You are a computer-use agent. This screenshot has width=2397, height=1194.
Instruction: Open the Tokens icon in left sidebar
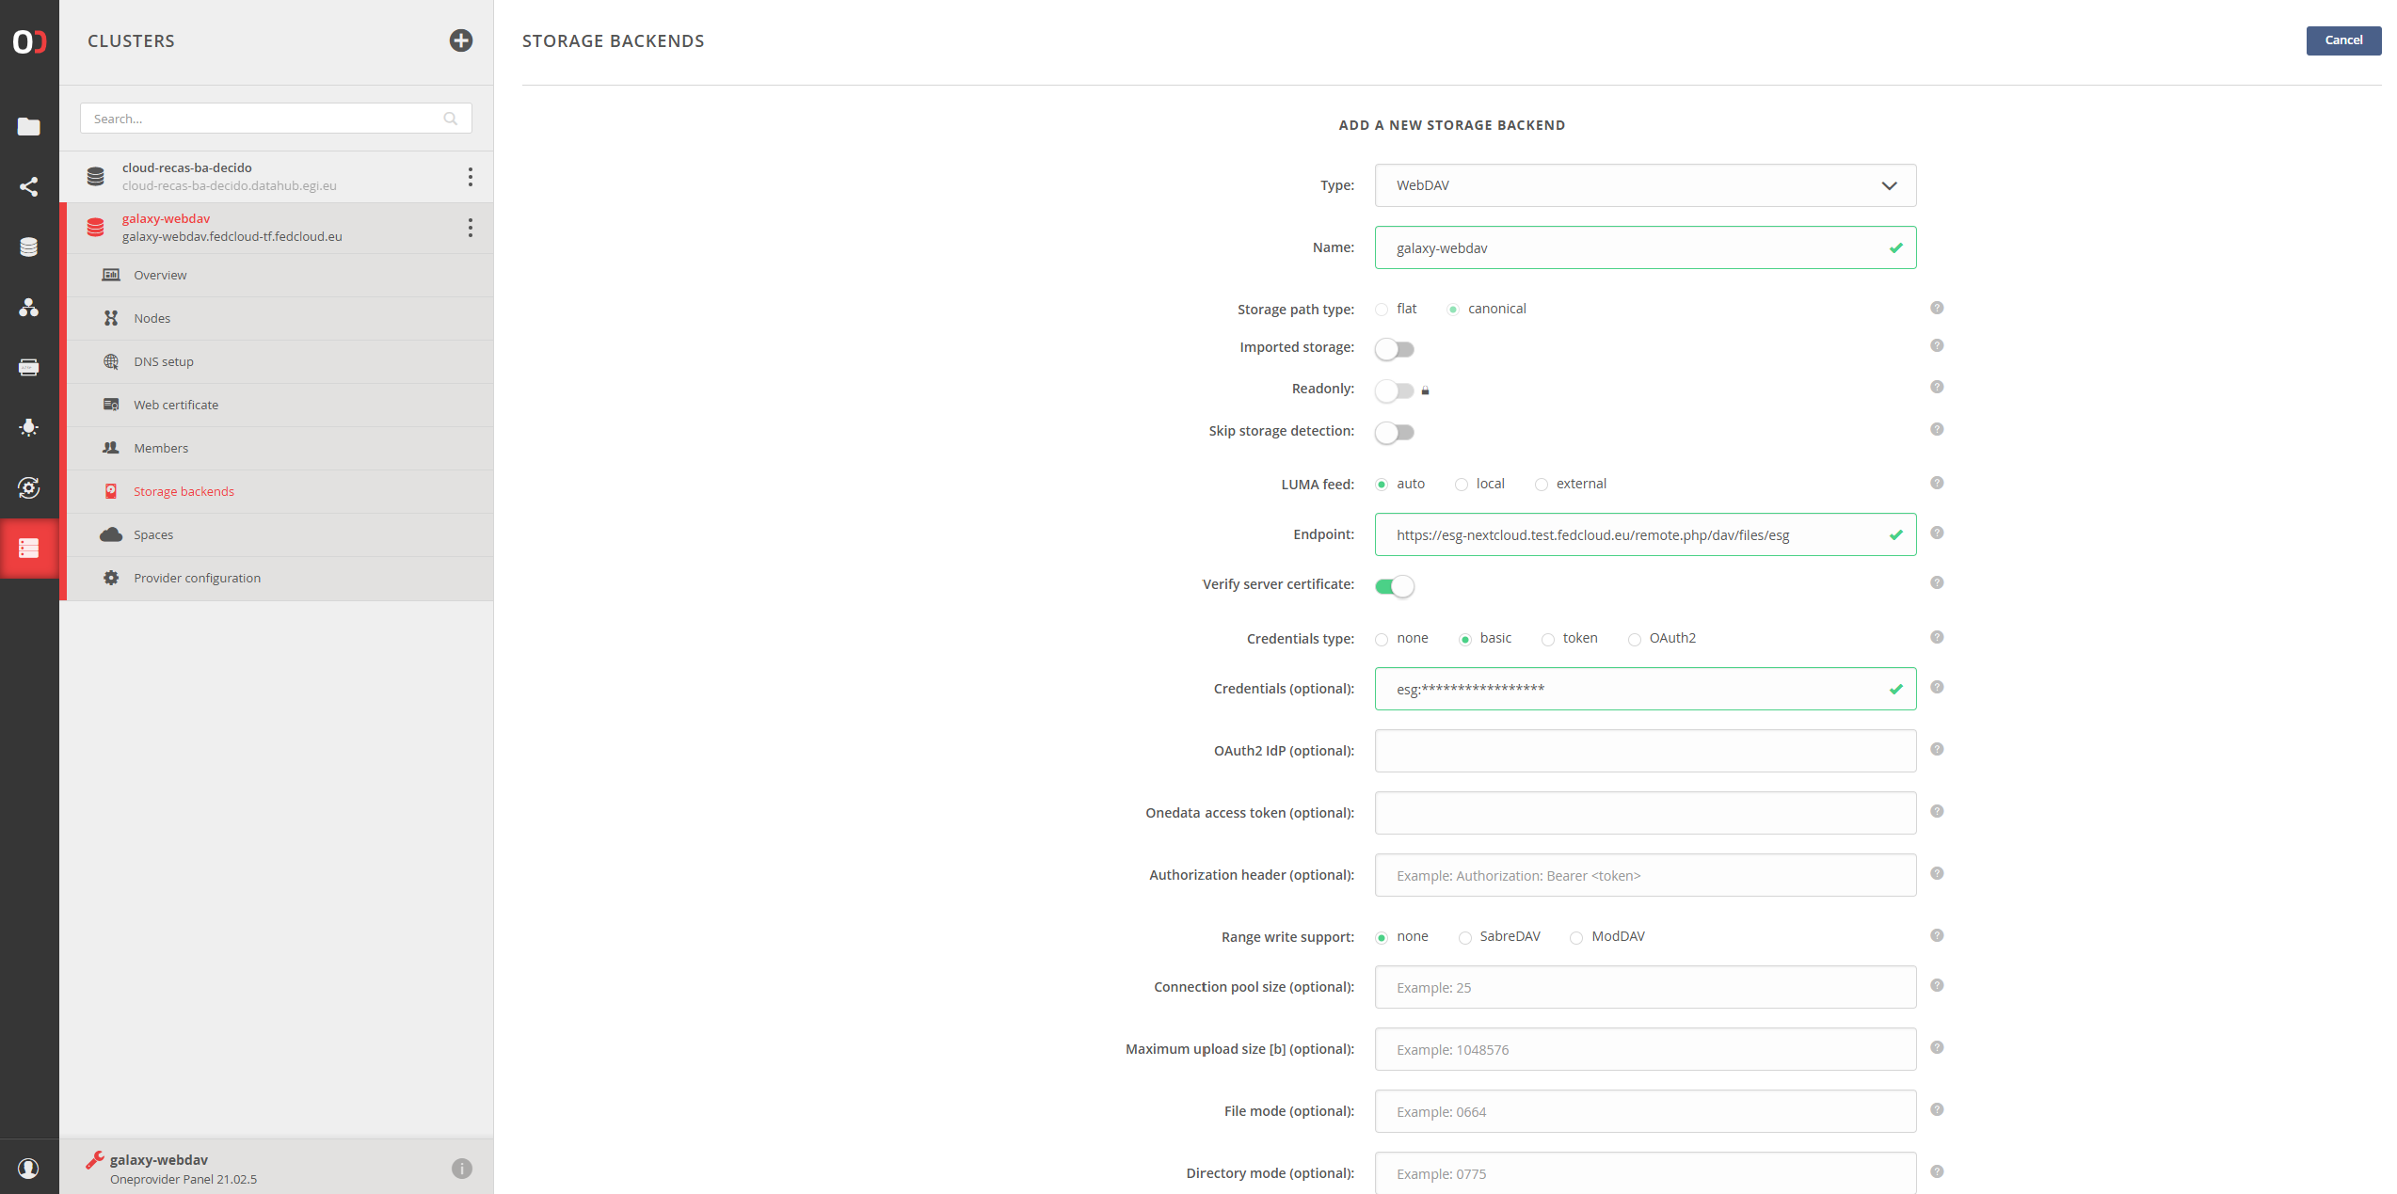click(x=29, y=367)
